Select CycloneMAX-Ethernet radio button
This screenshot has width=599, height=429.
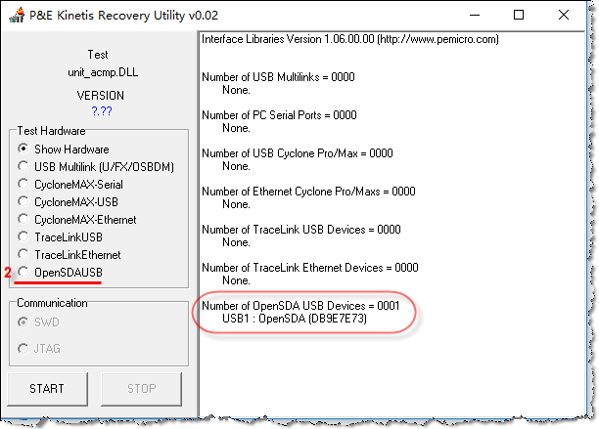(x=23, y=219)
